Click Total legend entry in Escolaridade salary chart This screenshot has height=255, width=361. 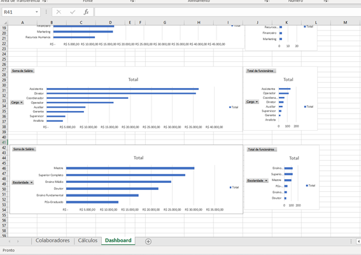(234, 187)
